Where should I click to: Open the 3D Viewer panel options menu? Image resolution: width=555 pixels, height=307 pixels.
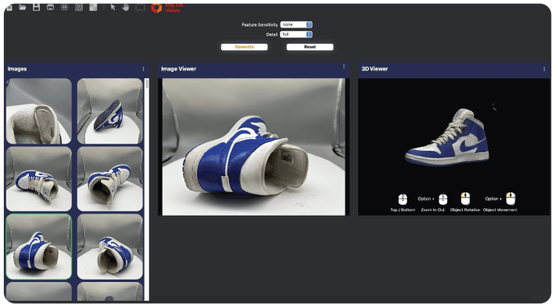(544, 69)
